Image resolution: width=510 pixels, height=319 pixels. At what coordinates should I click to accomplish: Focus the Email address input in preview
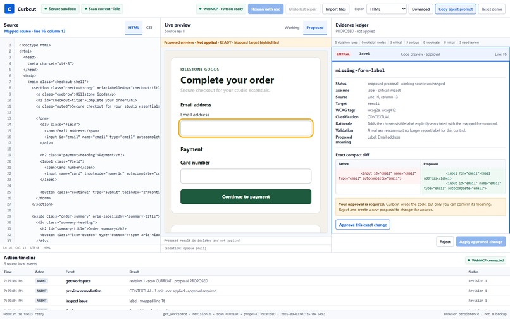point(246,128)
